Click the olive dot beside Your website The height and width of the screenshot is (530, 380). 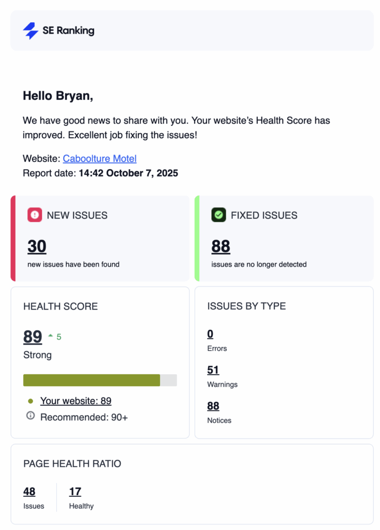(31, 401)
